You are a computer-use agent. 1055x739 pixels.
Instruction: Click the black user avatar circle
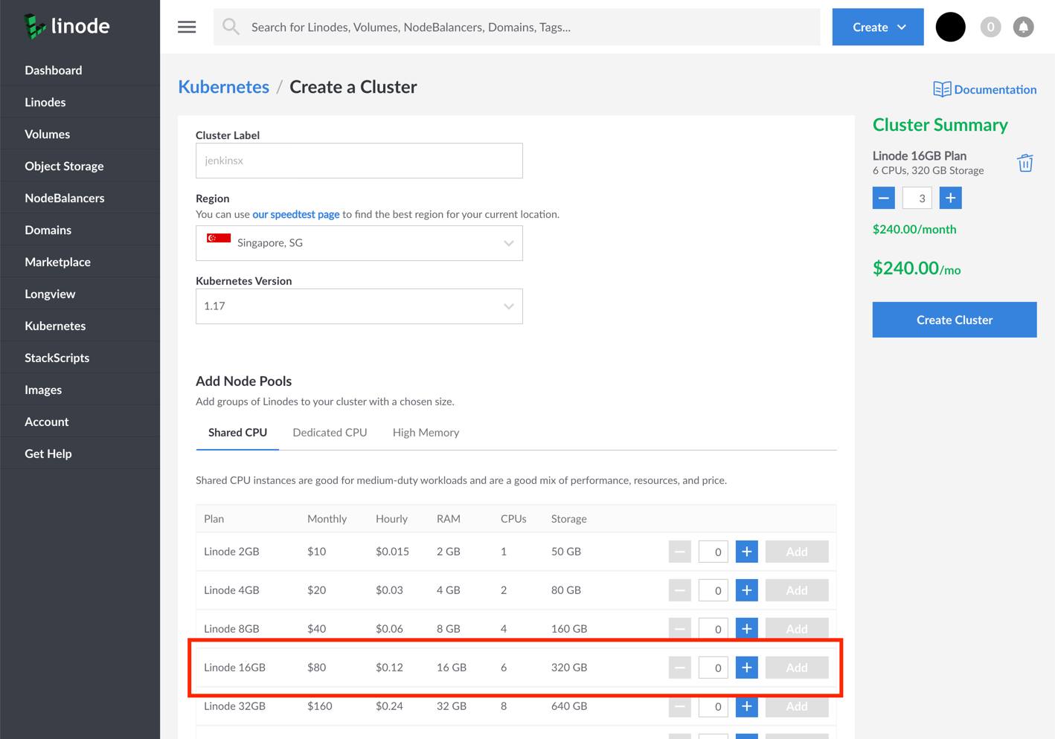pos(950,27)
